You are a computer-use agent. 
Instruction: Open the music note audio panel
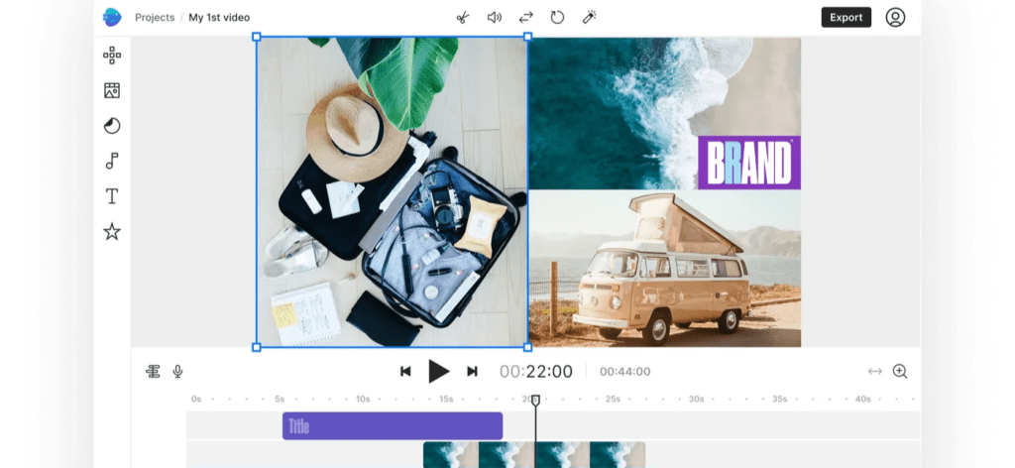pos(112,161)
